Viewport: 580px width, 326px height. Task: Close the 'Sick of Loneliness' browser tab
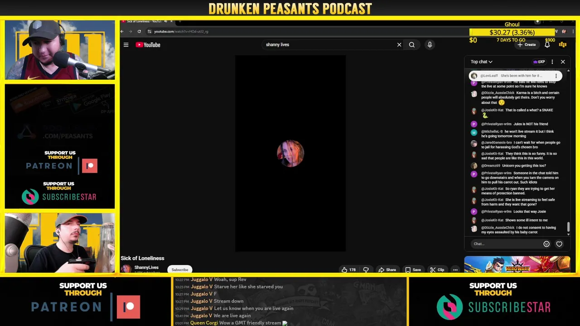171,21
